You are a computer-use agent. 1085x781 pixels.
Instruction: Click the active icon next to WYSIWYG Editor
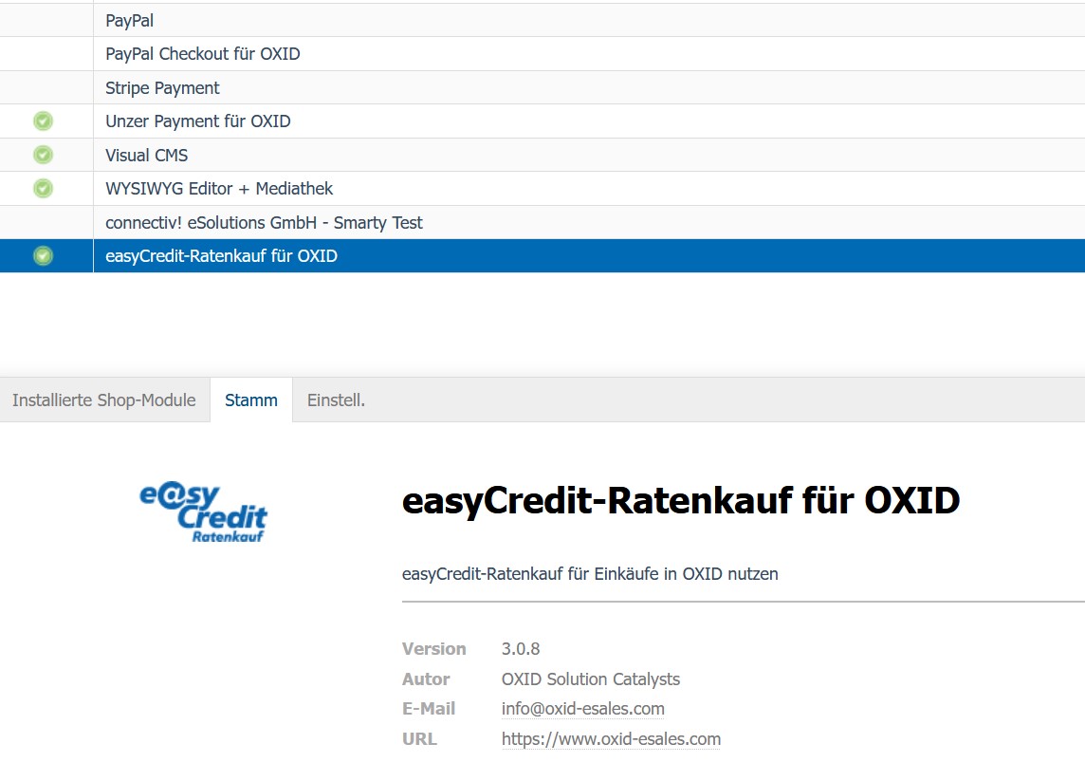point(43,189)
